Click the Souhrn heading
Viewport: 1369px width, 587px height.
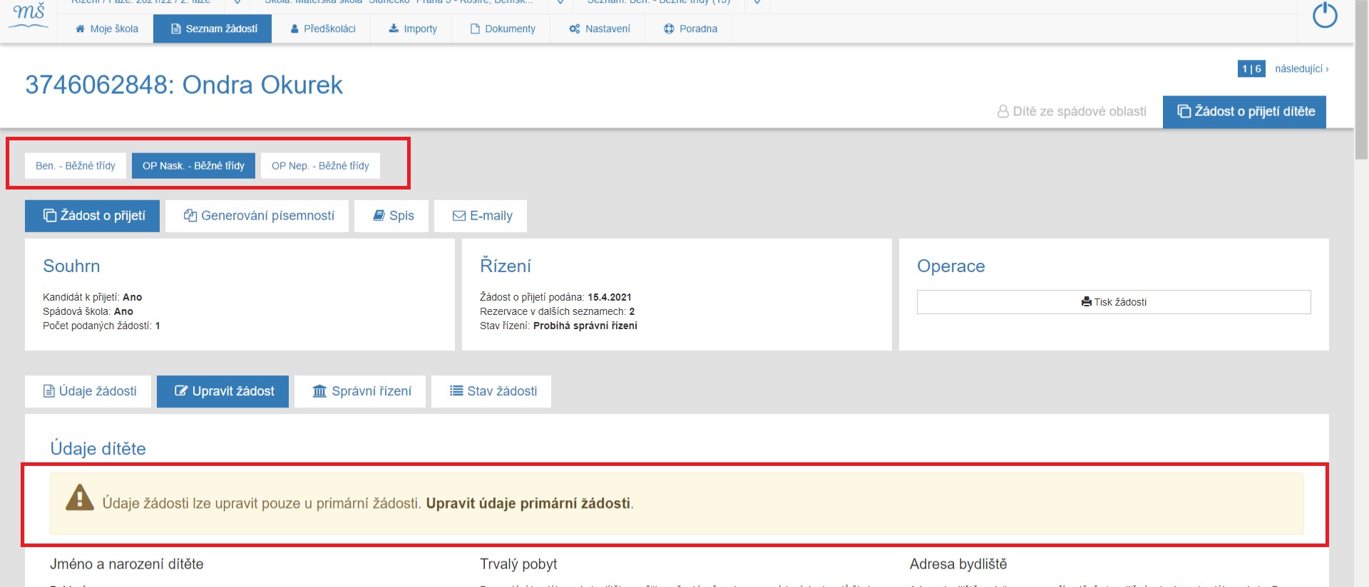coord(71,266)
